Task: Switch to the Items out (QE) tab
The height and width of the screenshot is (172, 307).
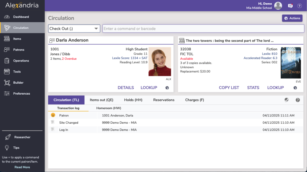Action: tap(101, 100)
